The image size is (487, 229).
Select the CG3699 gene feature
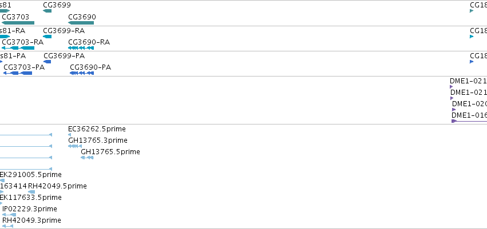47,11
